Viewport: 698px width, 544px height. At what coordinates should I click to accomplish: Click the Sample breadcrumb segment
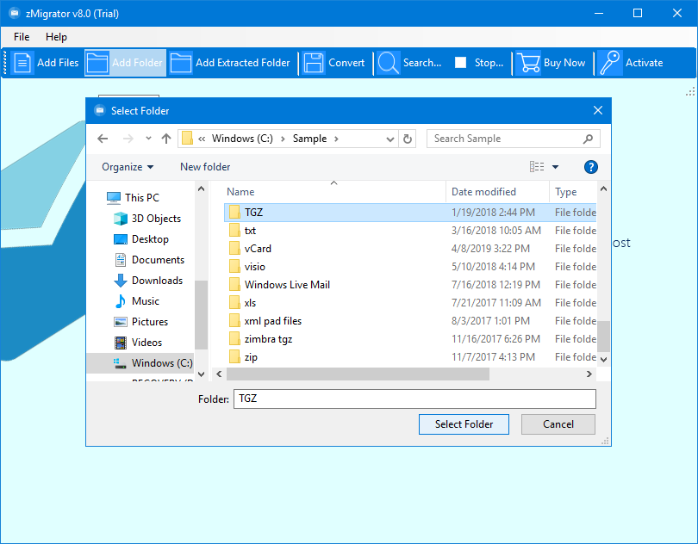[x=310, y=139]
